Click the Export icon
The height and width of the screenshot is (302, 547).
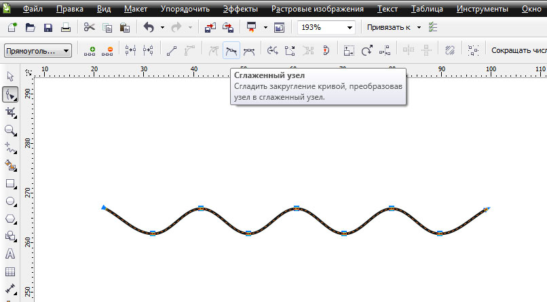(228, 27)
